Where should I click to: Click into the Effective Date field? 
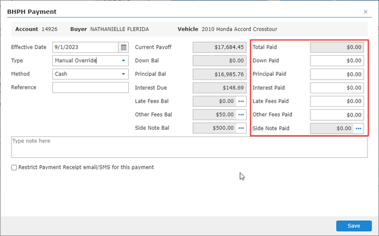(85, 47)
